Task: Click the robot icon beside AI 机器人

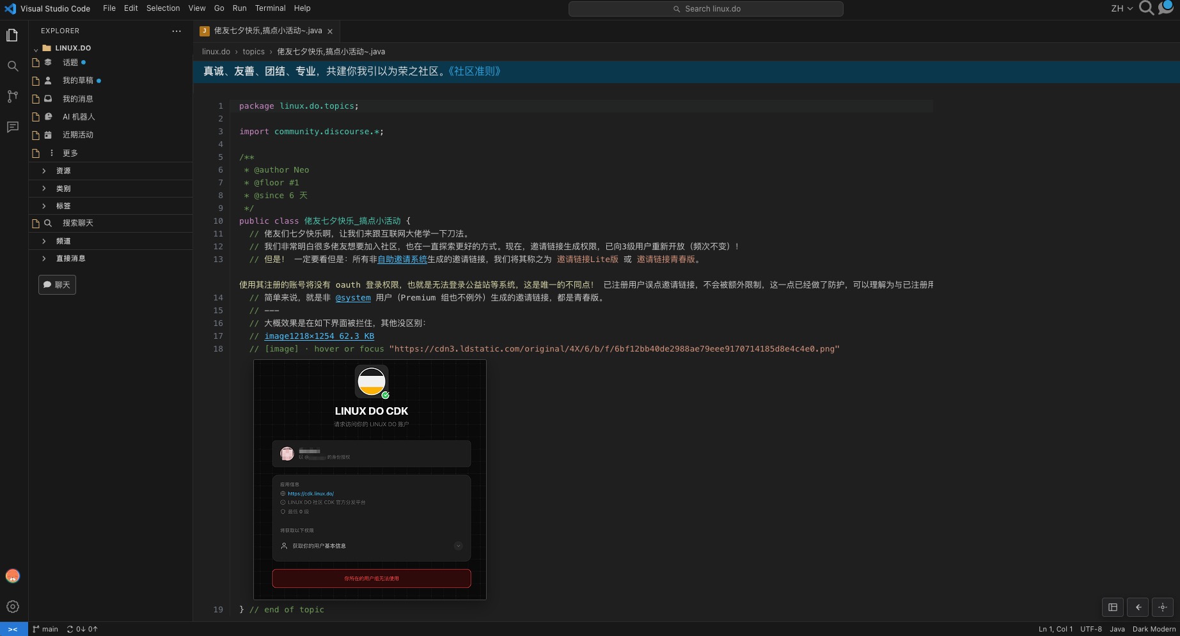Action: (x=48, y=116)
